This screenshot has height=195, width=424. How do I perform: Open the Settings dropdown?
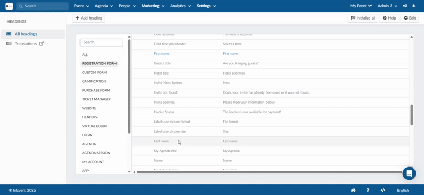[x=206, y=6]
